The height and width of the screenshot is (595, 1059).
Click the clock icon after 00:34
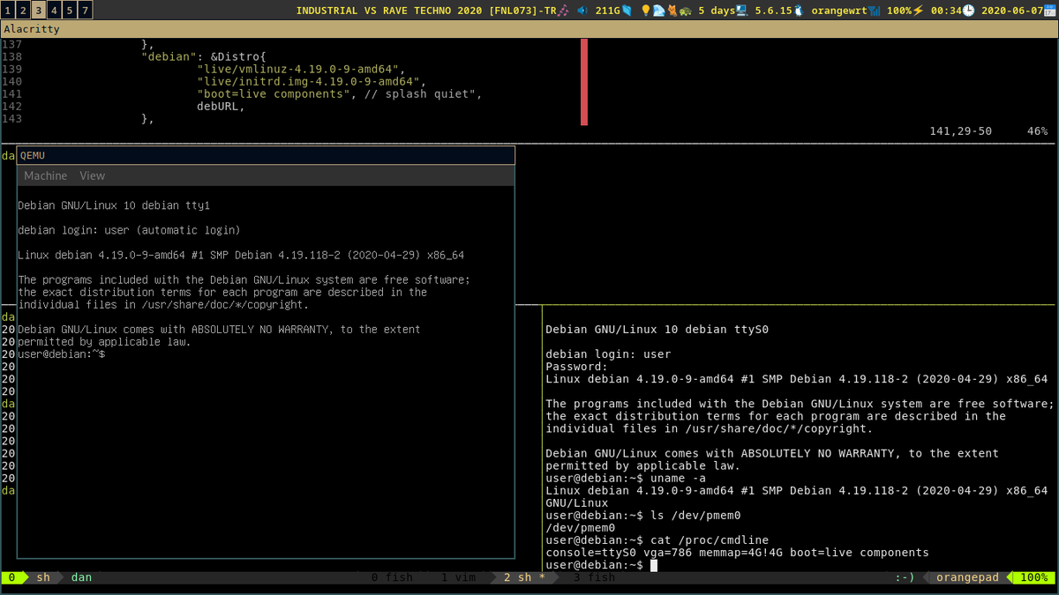click(968, 11)
